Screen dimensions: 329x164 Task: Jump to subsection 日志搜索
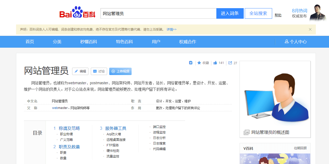[159, 143]
